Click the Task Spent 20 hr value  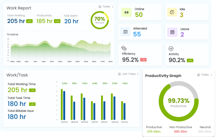72,21
